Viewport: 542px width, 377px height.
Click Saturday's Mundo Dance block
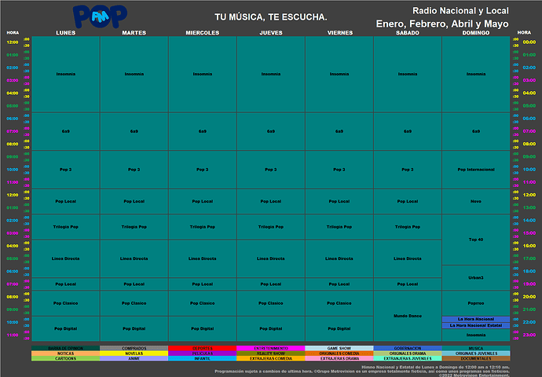click(x=408, y=316)
